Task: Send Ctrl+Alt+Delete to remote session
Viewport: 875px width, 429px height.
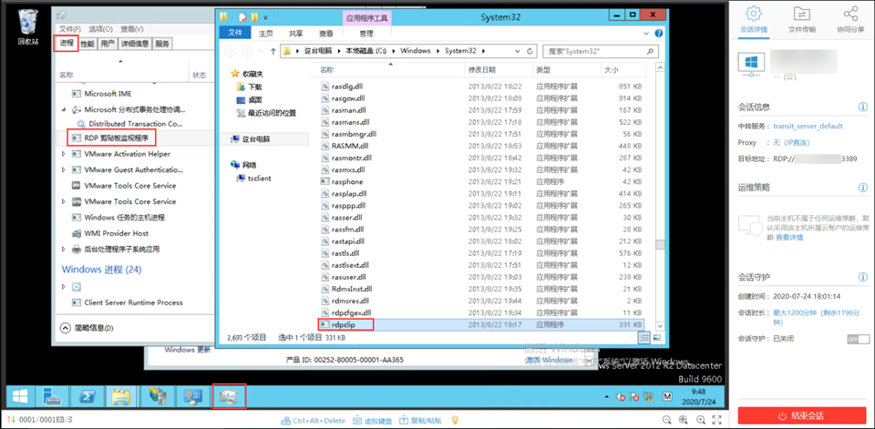Action: (x=313, y=420)
